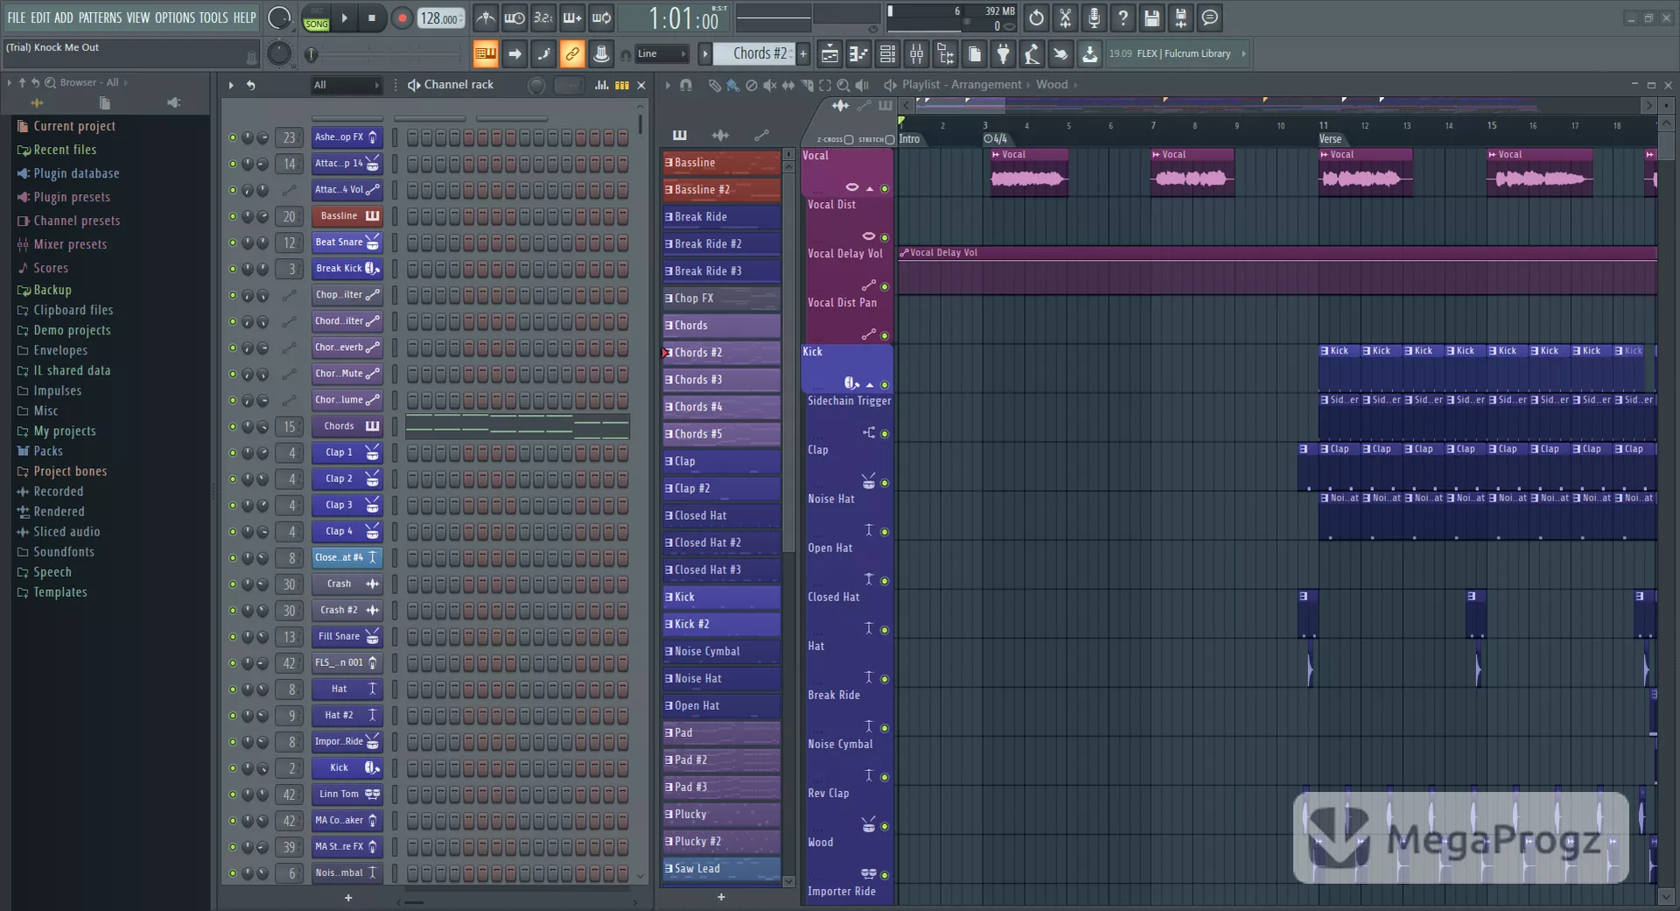The image size is (1680, 911).
Task: Open the Line snap dropdown
Action: [x=661, y=54]
